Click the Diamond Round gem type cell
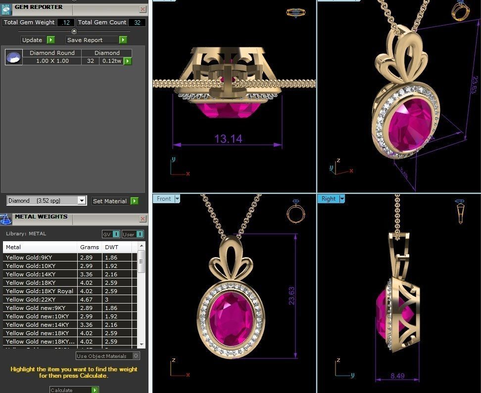481x393 pixels. click(x=52, y=53)
